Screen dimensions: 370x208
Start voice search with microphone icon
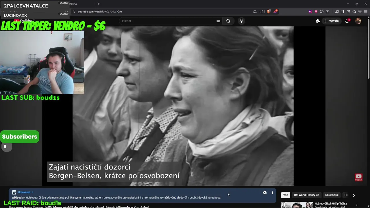(x=241, y=21)
